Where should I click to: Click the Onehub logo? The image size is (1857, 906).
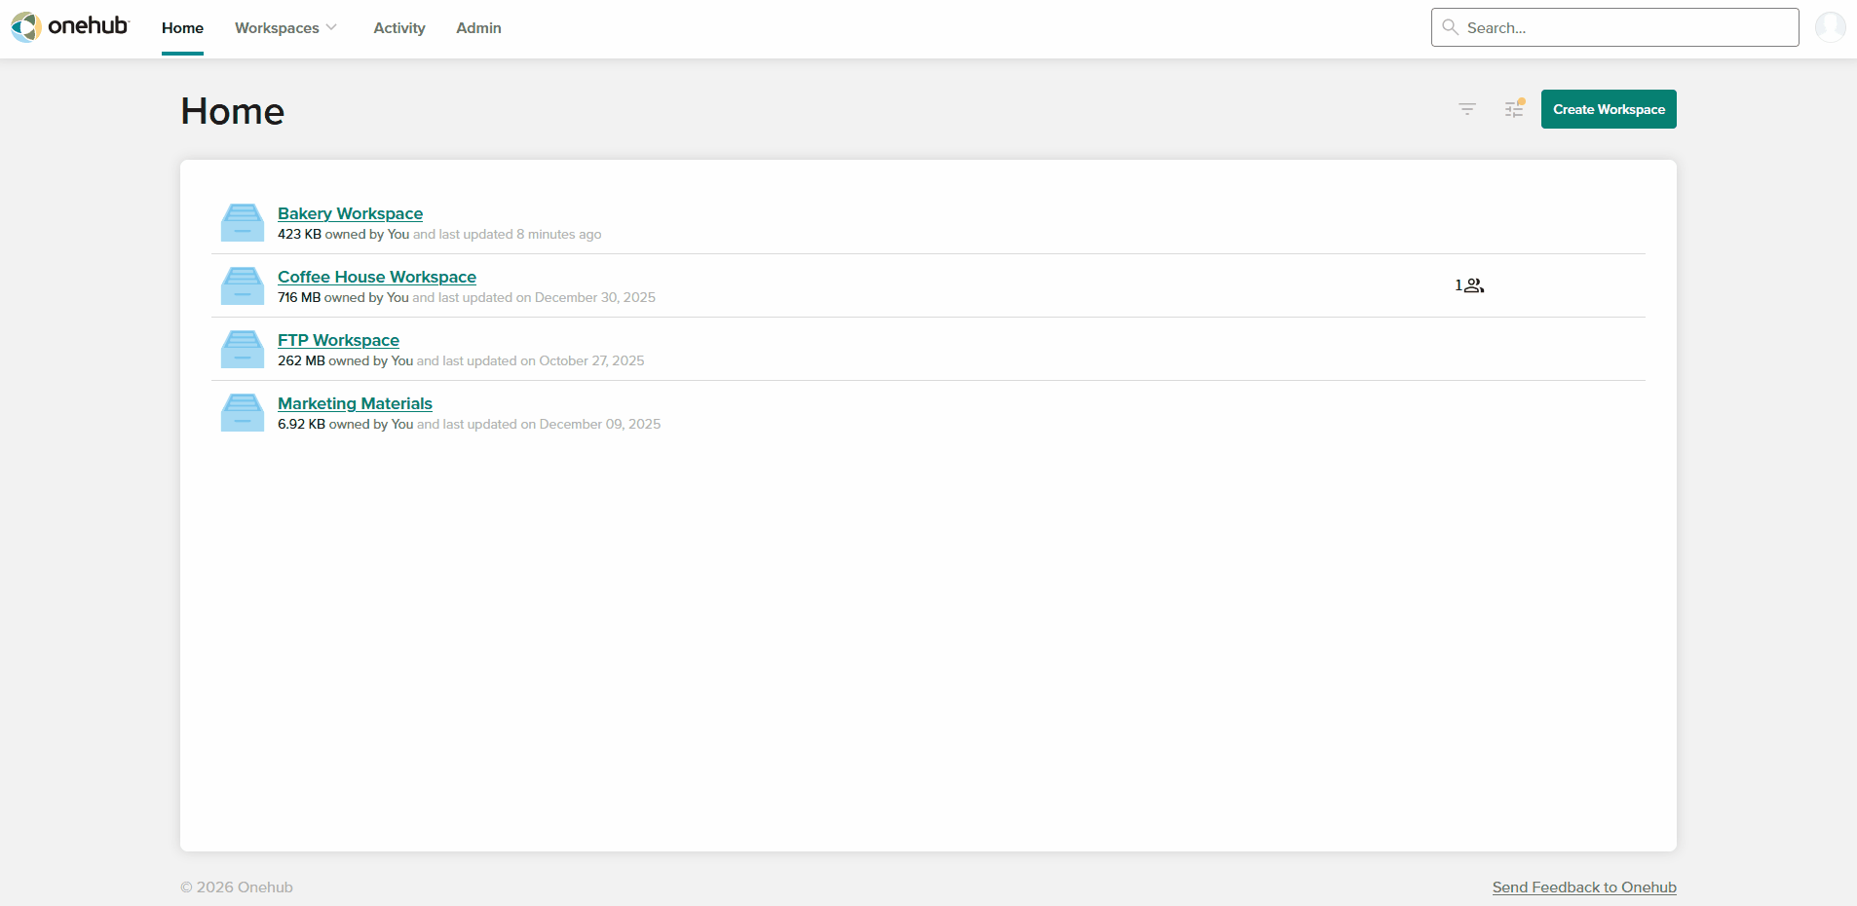click(x=70, y=26)
